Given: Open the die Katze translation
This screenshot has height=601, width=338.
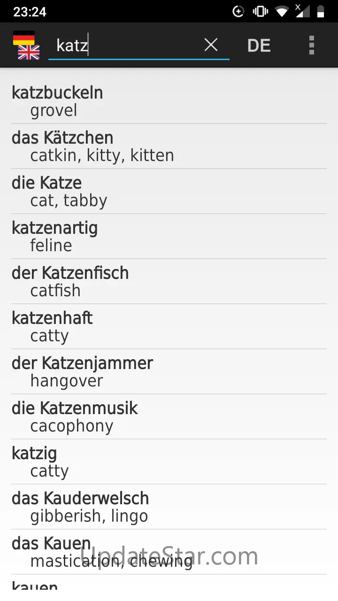Looking at the screenshot, I should click(x=169, y=192).
